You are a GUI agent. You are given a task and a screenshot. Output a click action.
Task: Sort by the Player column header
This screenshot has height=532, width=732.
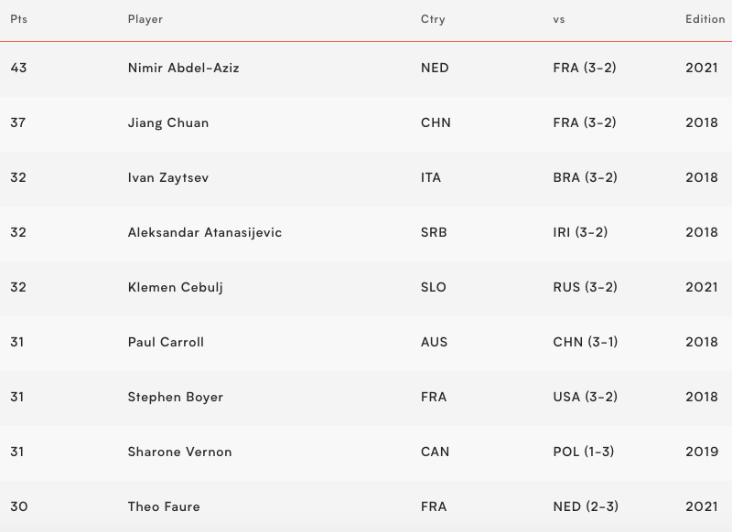[x=145, y=19]
